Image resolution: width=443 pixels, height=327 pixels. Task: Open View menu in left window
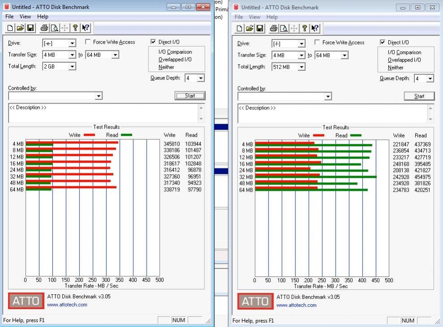pos(25,17)
